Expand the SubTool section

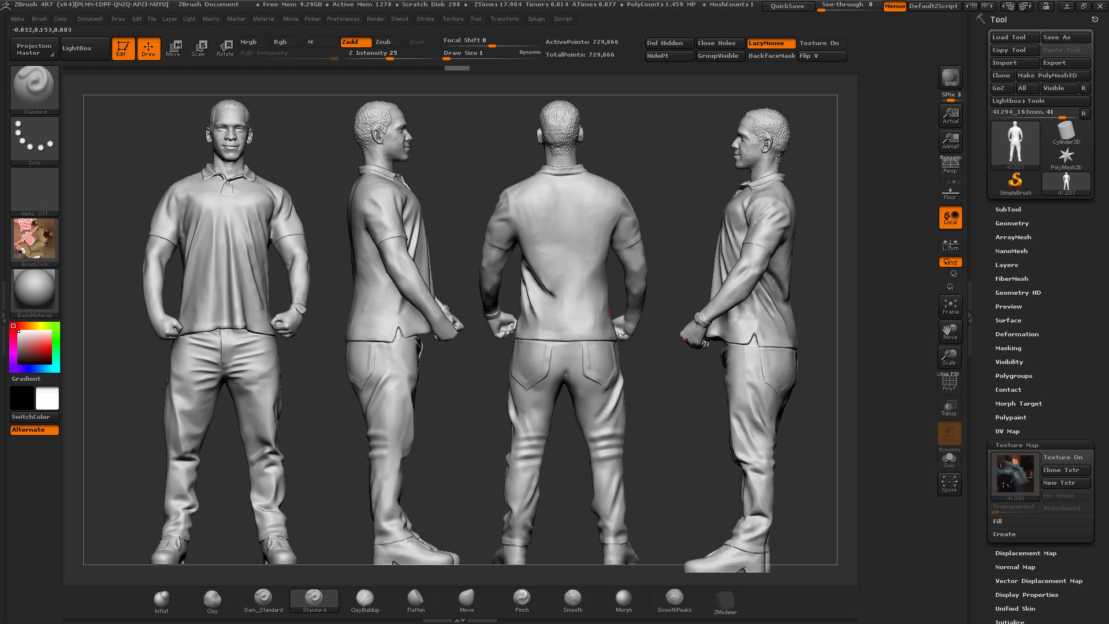1008,209
